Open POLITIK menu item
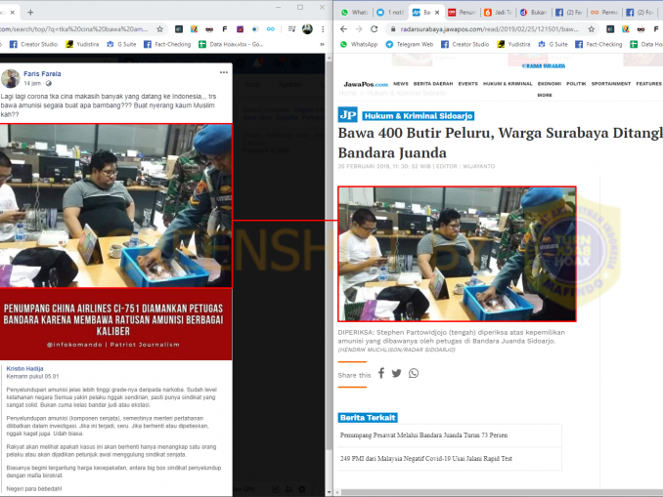663x497 pixels. click(x=576, y=84)
